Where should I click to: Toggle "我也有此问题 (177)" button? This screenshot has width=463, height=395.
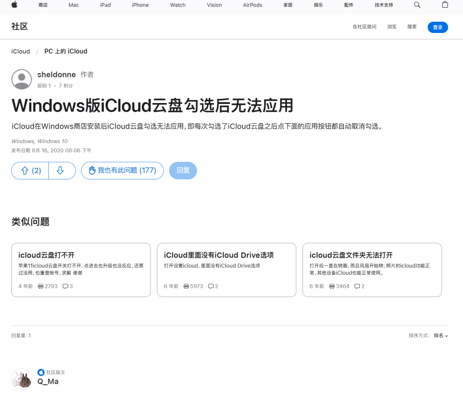pyautogui.click(x=122, y=170)
